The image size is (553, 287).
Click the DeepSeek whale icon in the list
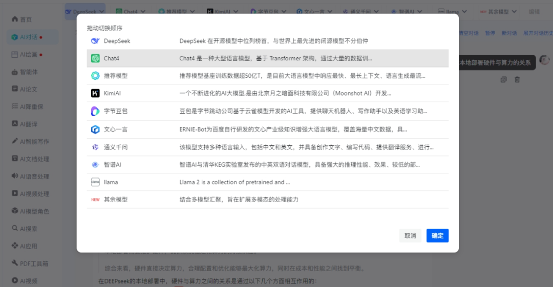point(95,41)
